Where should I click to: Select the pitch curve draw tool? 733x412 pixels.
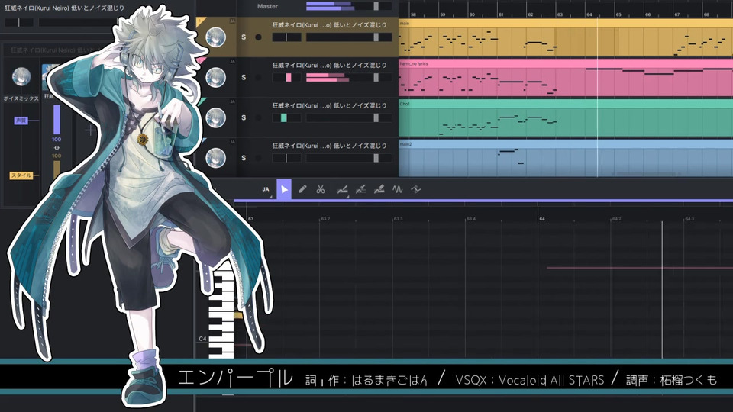[x=343, y=189]
